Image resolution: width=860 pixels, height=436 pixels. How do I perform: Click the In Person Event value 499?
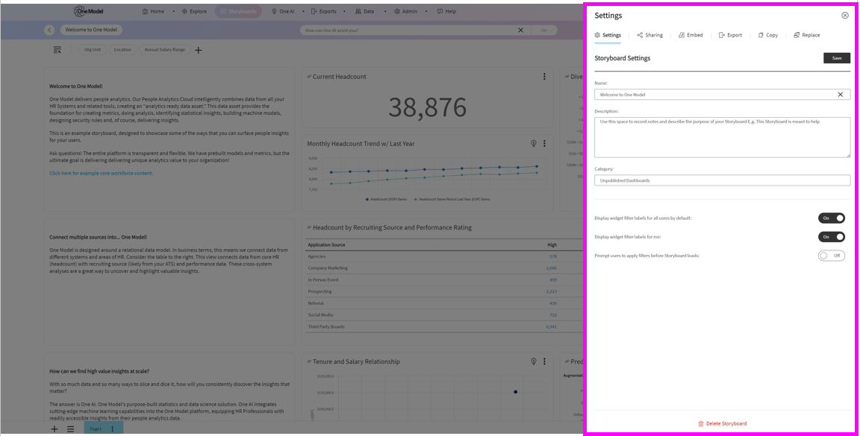coord(553,280)
